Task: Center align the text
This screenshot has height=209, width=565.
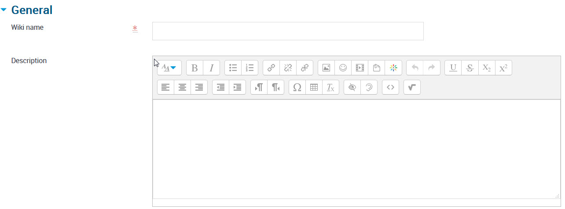Action: [182, 87]
